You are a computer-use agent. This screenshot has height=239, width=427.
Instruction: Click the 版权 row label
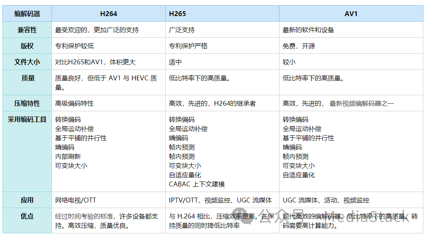click(x=27, y=46)
